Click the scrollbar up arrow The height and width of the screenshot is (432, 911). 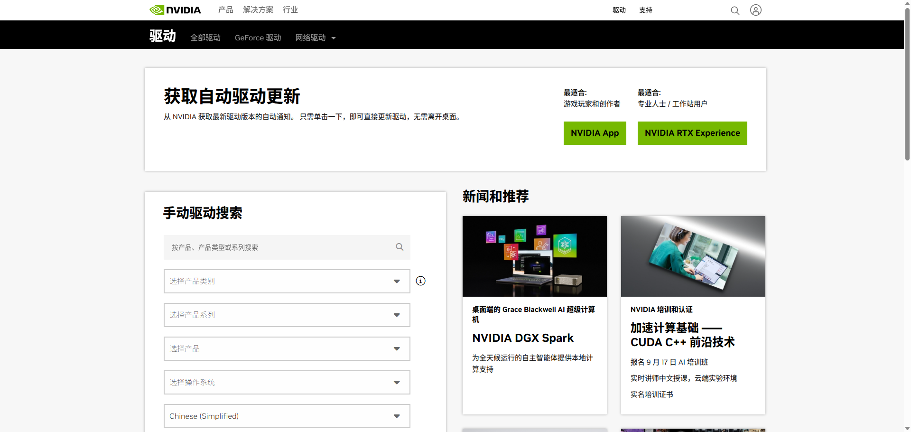(x=907, y=3)
